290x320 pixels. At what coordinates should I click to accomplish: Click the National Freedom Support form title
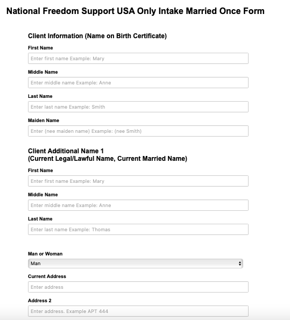pos(136,11)
